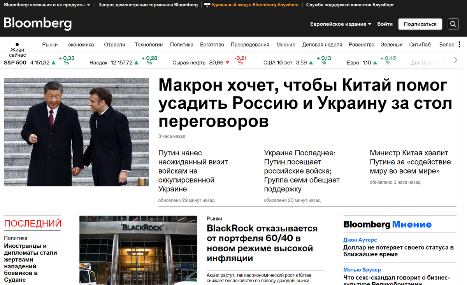Open Акции растут related story link
Screen dimensions: 467x285
258,278
